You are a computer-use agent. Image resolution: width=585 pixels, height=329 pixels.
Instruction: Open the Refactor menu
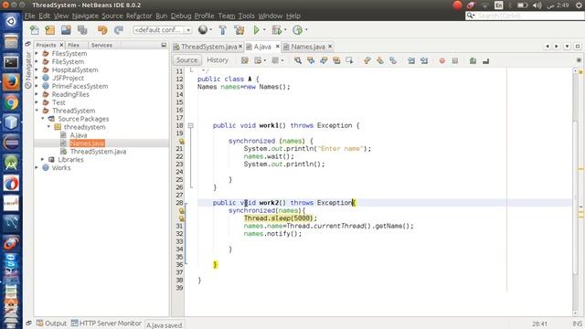coord(139,16)
